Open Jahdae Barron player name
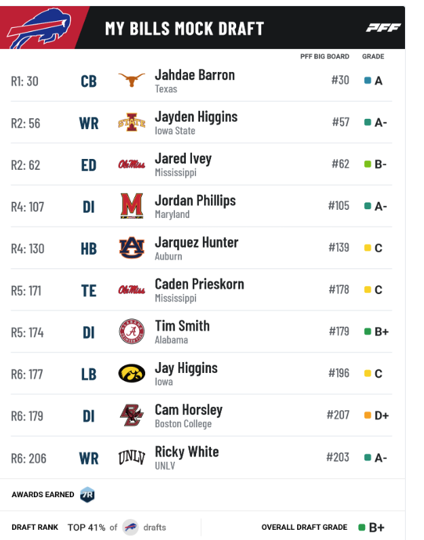The width and height of the screenshot is (424, 540). pos(195,75)
